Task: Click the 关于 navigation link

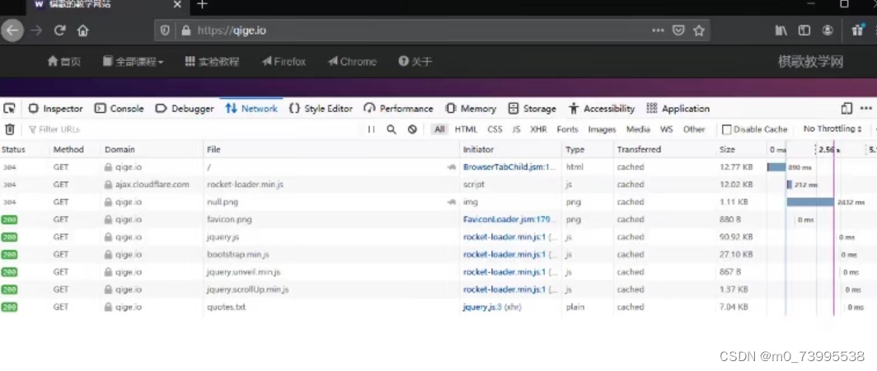Action: (x=415, y=62)
